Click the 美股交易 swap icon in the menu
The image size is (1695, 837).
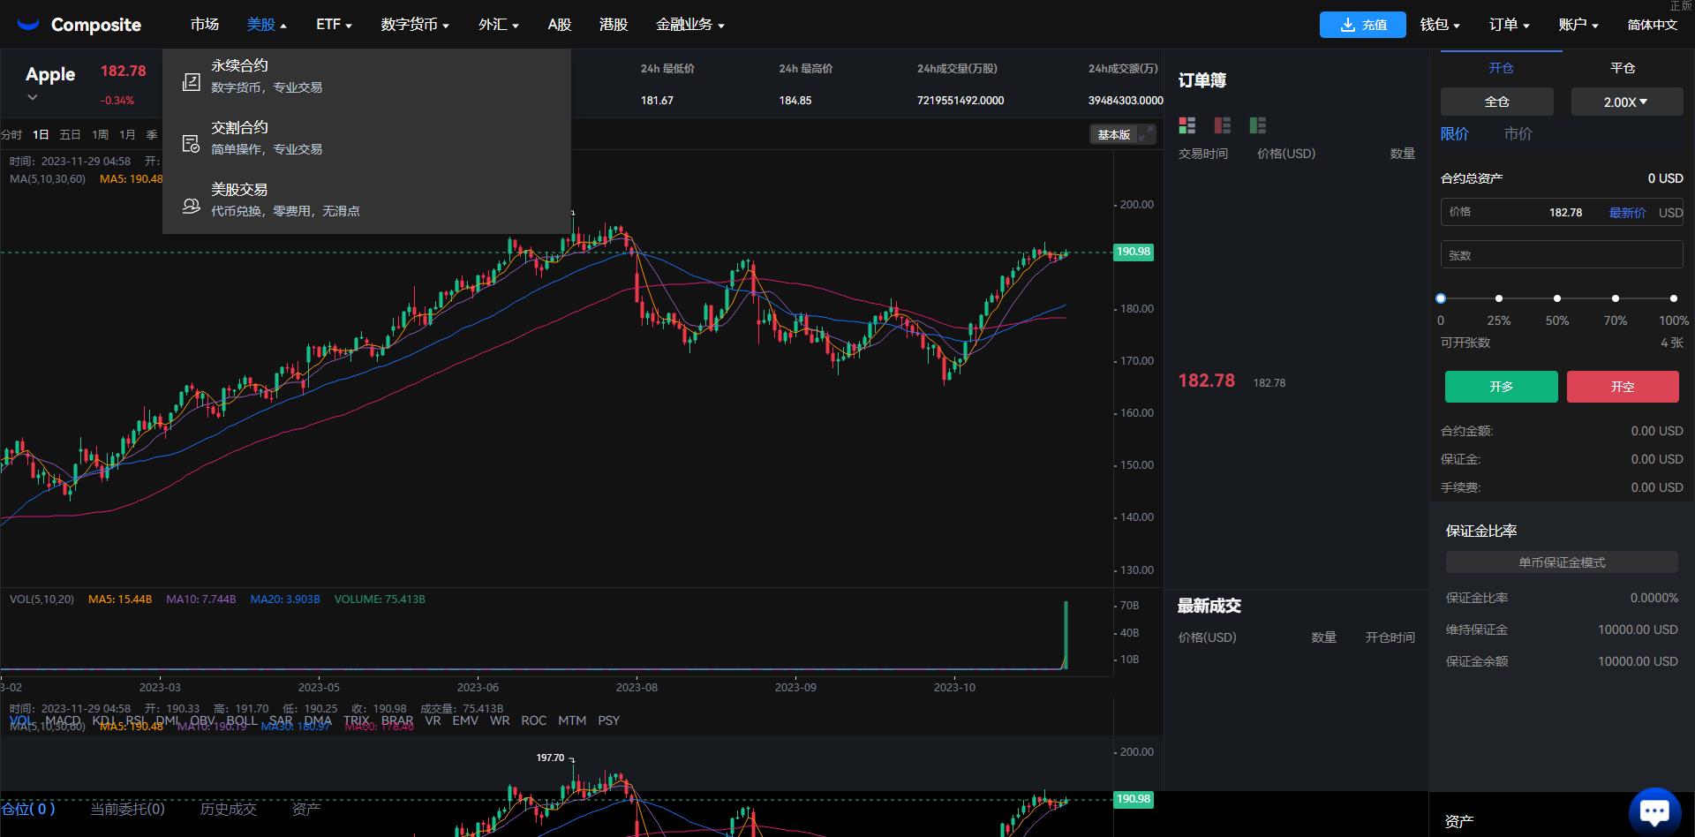[x=191, y=205]
